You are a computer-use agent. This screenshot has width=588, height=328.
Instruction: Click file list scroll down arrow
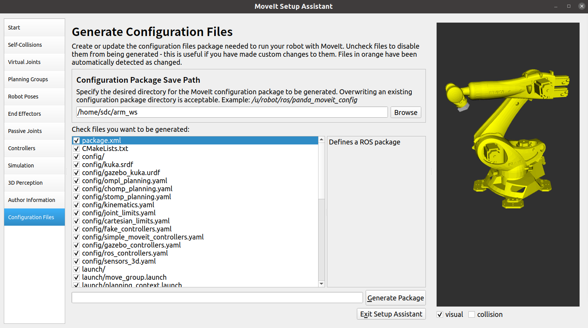click(x=322, y=284)
